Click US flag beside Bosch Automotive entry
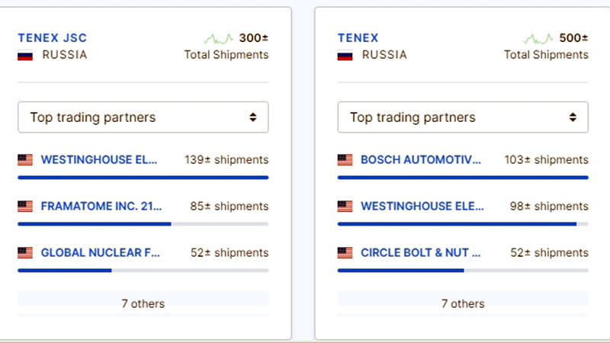Image resolution: width=610 pixels, height=343 pixels. click(x=345, y=160)
